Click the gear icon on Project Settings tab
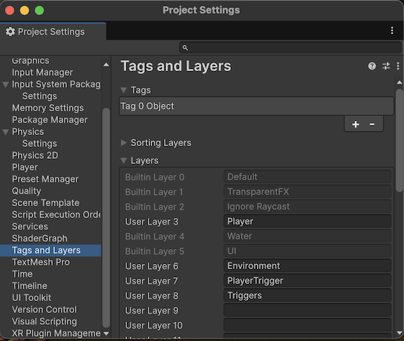Screen dimensions: 404x341 coord(10,32)
